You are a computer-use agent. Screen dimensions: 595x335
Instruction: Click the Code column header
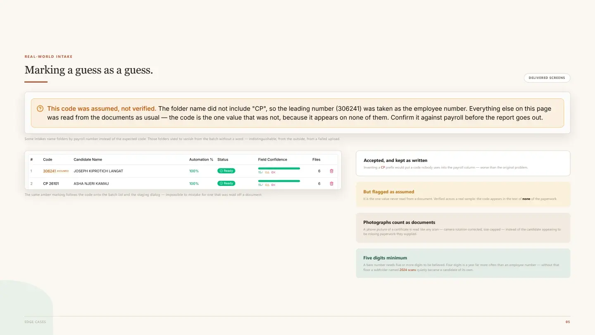48,159
